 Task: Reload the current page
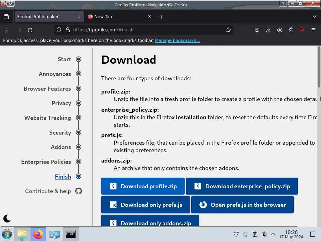click(30, 30)
